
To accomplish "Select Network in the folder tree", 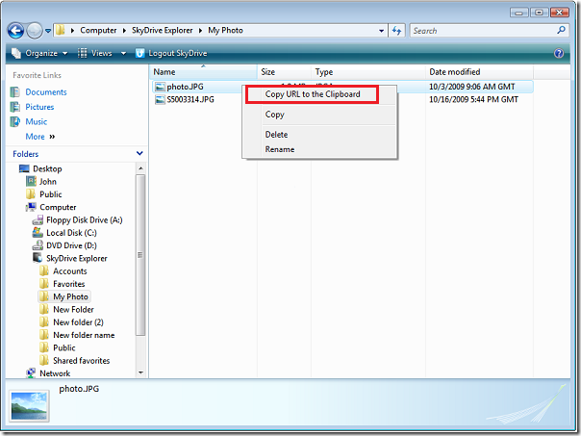I will [55, 373].
